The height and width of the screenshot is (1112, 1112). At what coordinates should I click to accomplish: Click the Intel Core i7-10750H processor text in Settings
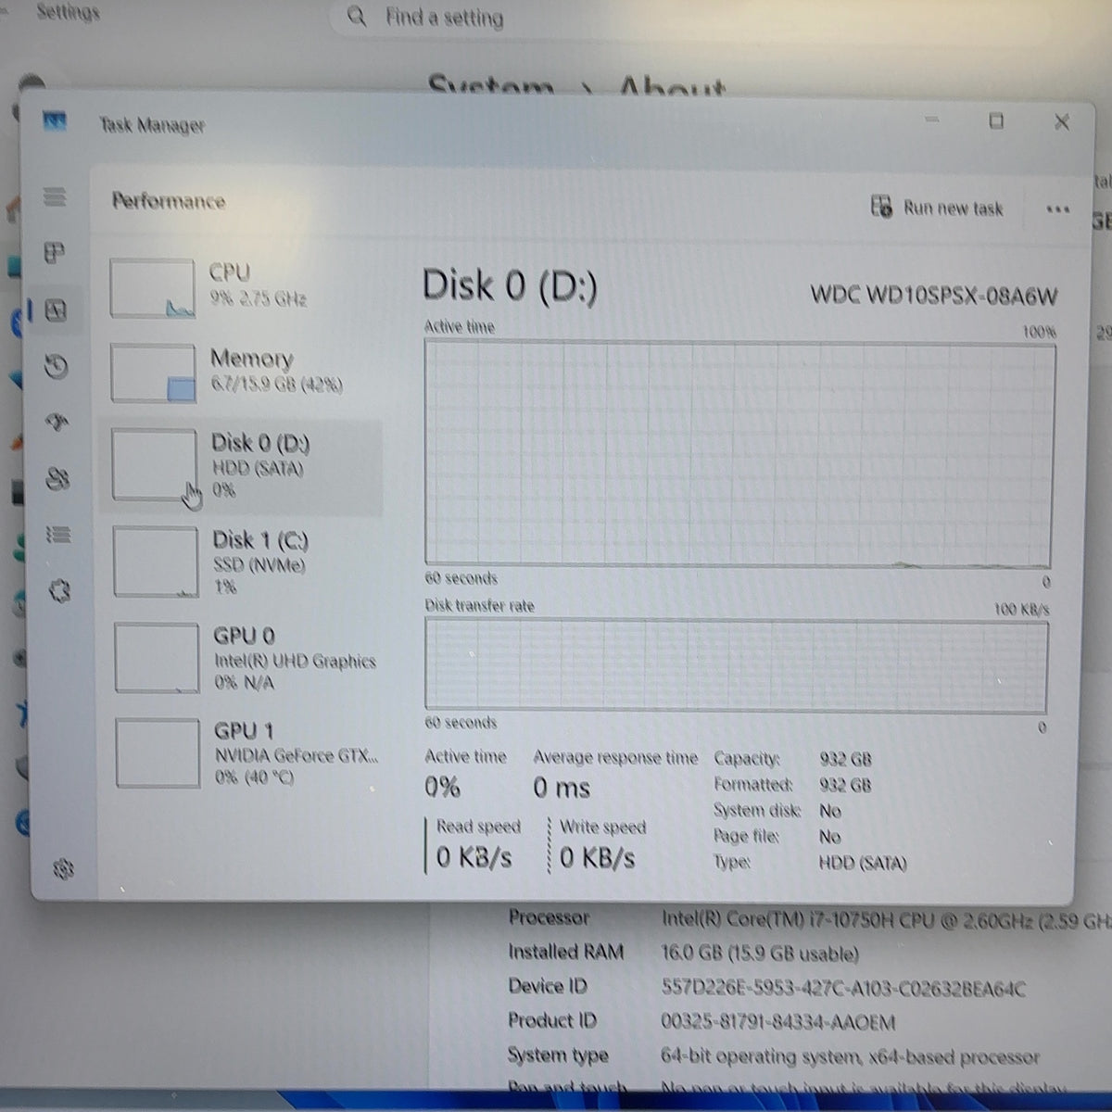(885, 920)
